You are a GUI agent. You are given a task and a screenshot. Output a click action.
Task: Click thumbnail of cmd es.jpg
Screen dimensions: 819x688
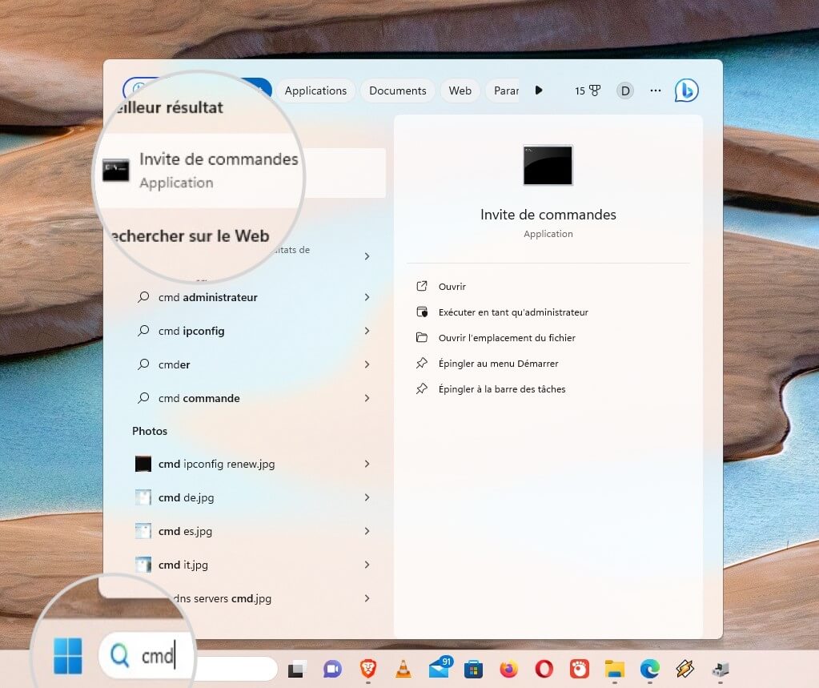143,531
